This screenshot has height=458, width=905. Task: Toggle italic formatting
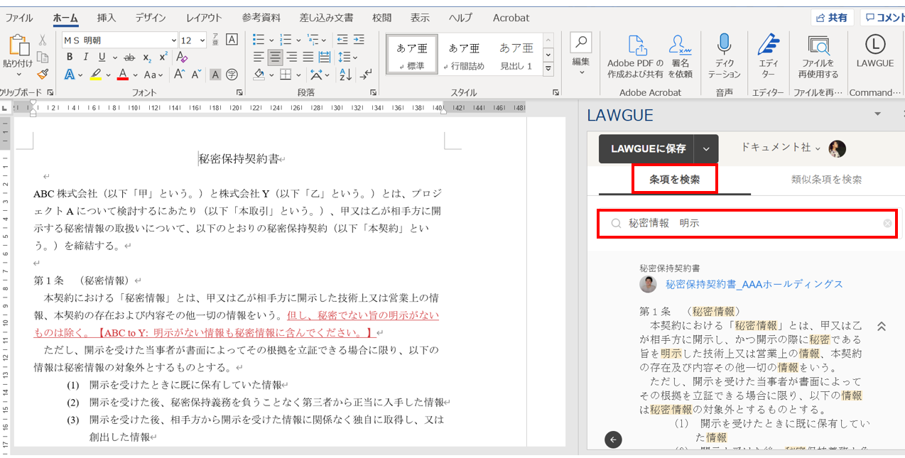tap(86, 58)
